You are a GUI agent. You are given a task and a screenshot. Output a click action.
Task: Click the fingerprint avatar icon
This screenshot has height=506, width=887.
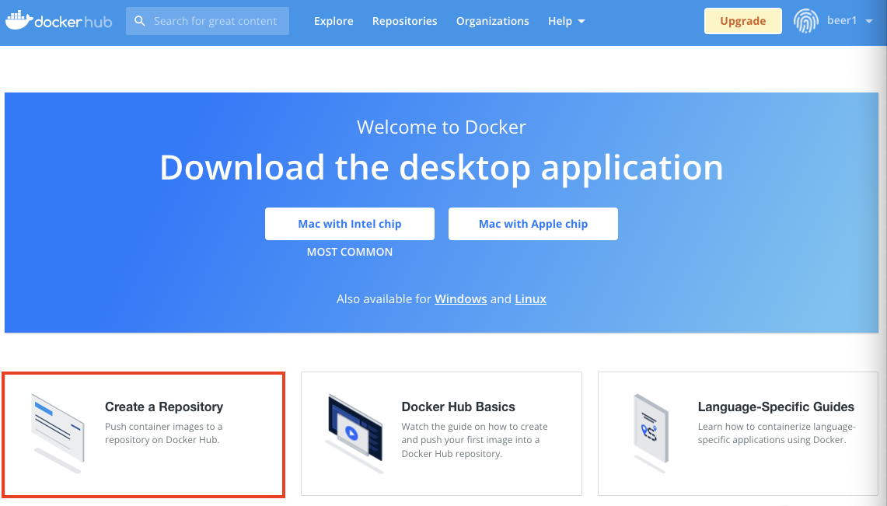[805, 21]
